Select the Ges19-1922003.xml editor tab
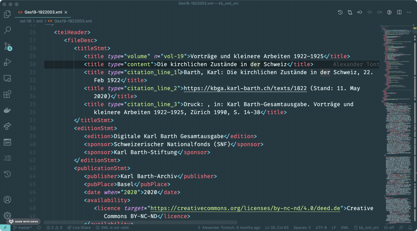The image size is (417, 231). click(x=43, y=12)
